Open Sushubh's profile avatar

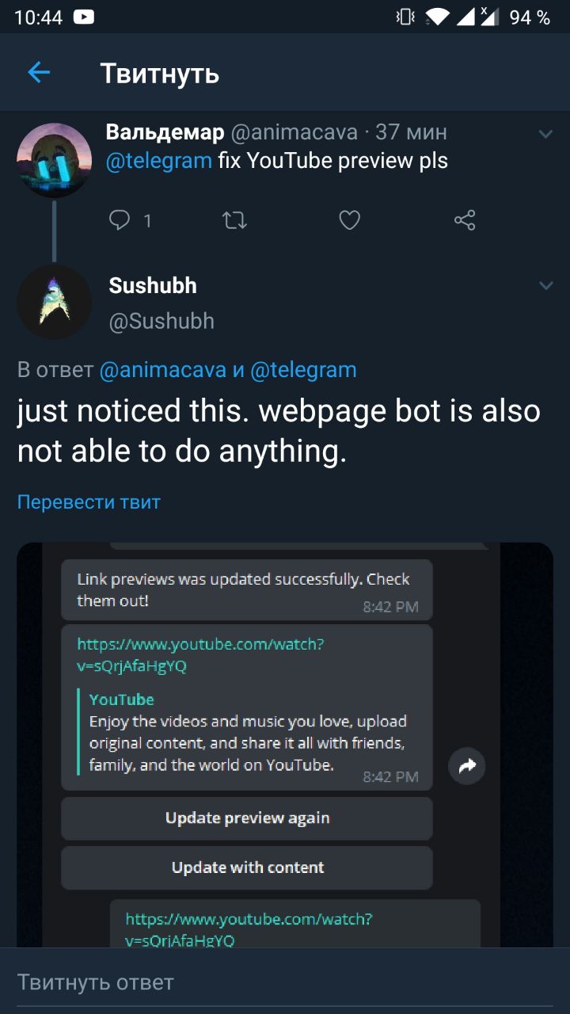coord(54,303)
